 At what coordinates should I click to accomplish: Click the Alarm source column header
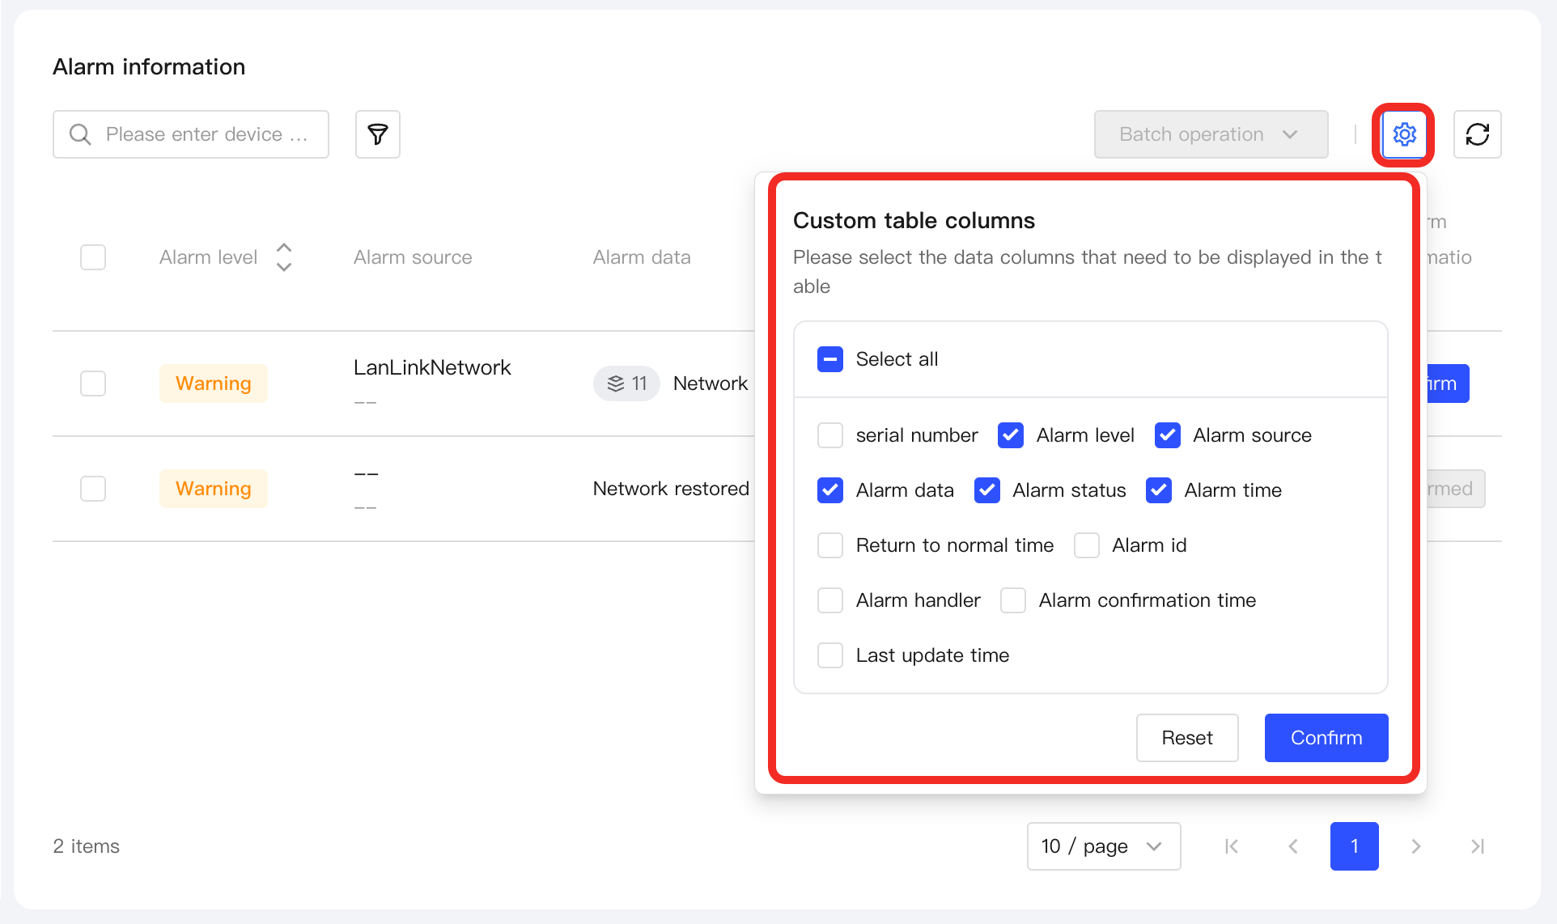[413, 257]
